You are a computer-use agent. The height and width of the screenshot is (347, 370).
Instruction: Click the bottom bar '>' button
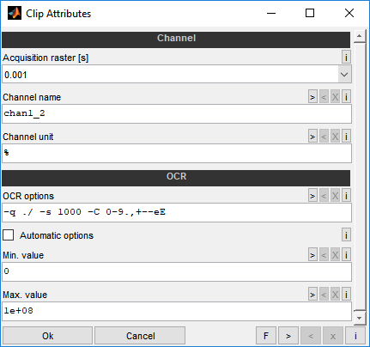click(x=288, y=336)
